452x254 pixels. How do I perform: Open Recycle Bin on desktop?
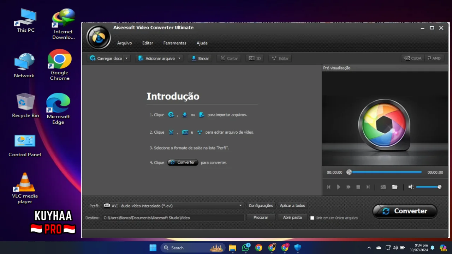[x=25, y=105]
